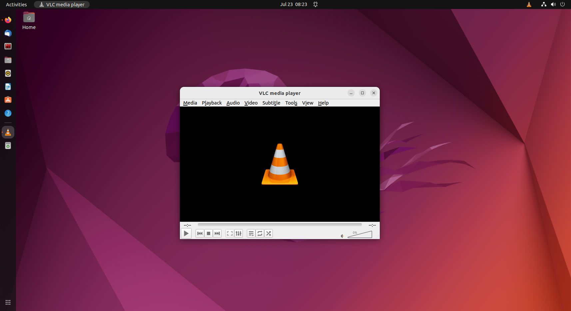Open Help from the dock
The height and width of the screenshot is (311, 571).
8,113
